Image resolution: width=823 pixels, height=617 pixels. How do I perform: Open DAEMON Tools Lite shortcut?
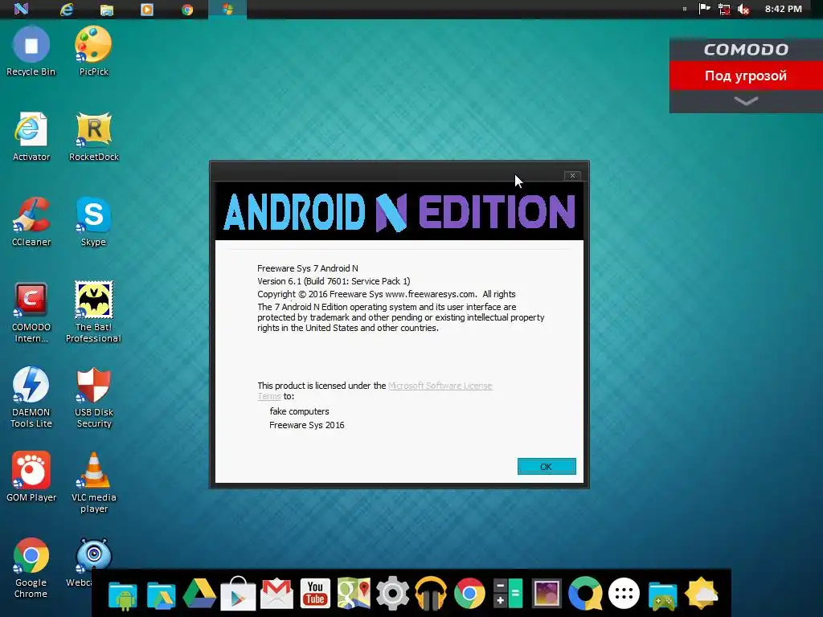tap(31, 397)
